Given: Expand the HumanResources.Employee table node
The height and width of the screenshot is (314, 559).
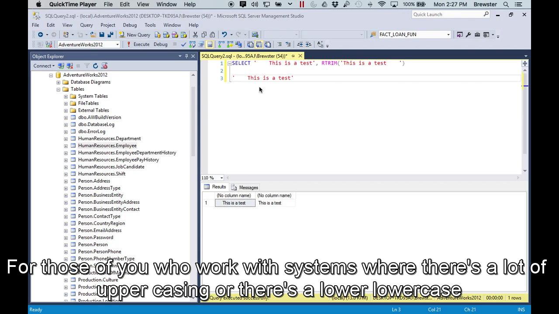Looking at the screenshot, I should 66,146.
